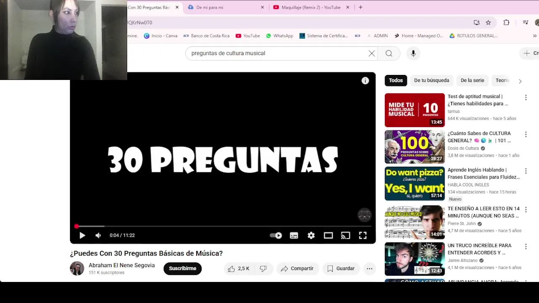
Task: Open Banco de Costa Rica bookmark
Action: (x=206, y=36)
